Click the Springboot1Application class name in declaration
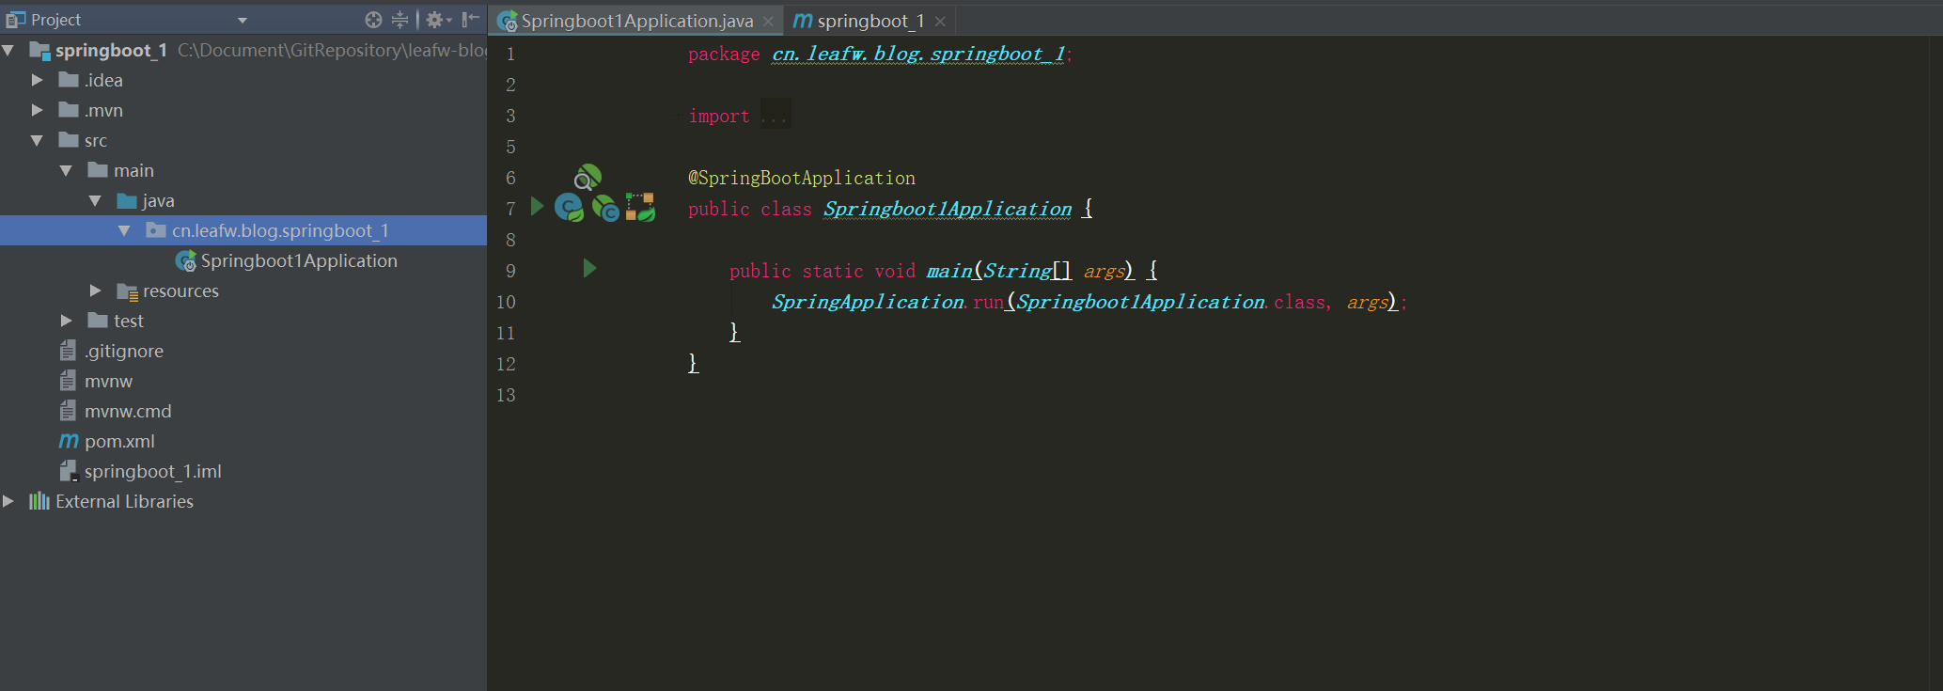The width and height of the screenshot is (1943, 691). click(948, 209)
